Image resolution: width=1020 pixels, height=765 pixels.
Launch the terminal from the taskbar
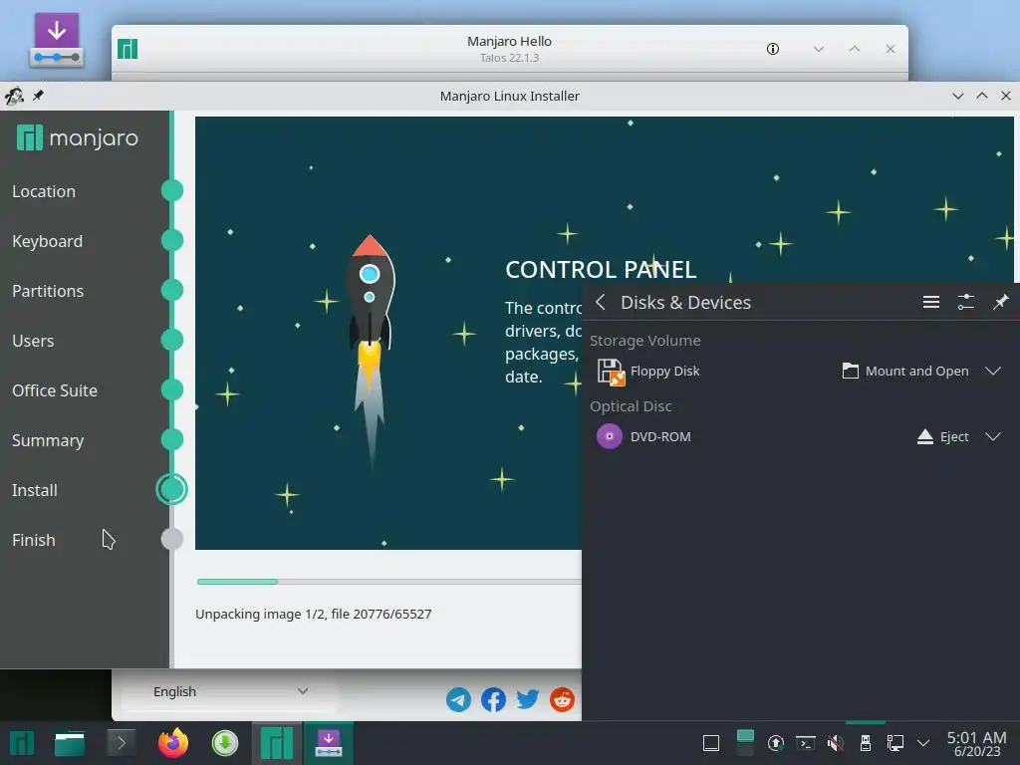click(121, 743)
